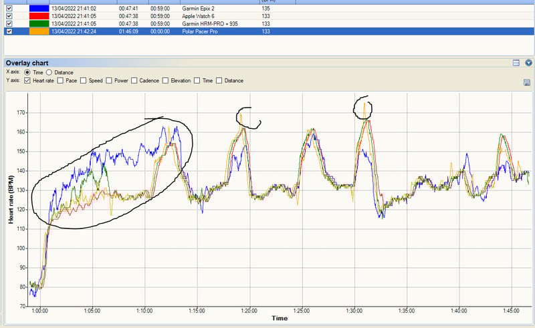Screen dimensions: 535x328
Task: Enable the Speed Y axis checkbox
Action: tap(83, 80)
